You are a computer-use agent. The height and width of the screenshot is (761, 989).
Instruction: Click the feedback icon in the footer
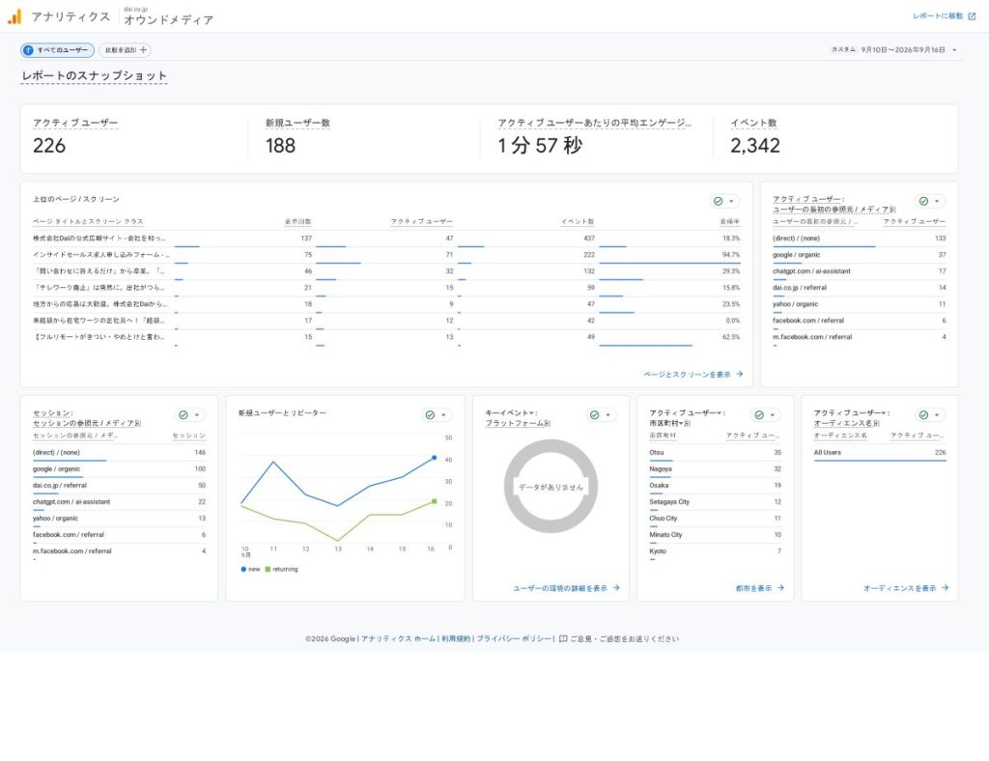point(563,638)
